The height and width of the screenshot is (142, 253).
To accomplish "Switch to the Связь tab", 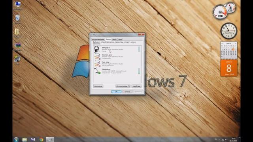I will [x=120, y=39].
